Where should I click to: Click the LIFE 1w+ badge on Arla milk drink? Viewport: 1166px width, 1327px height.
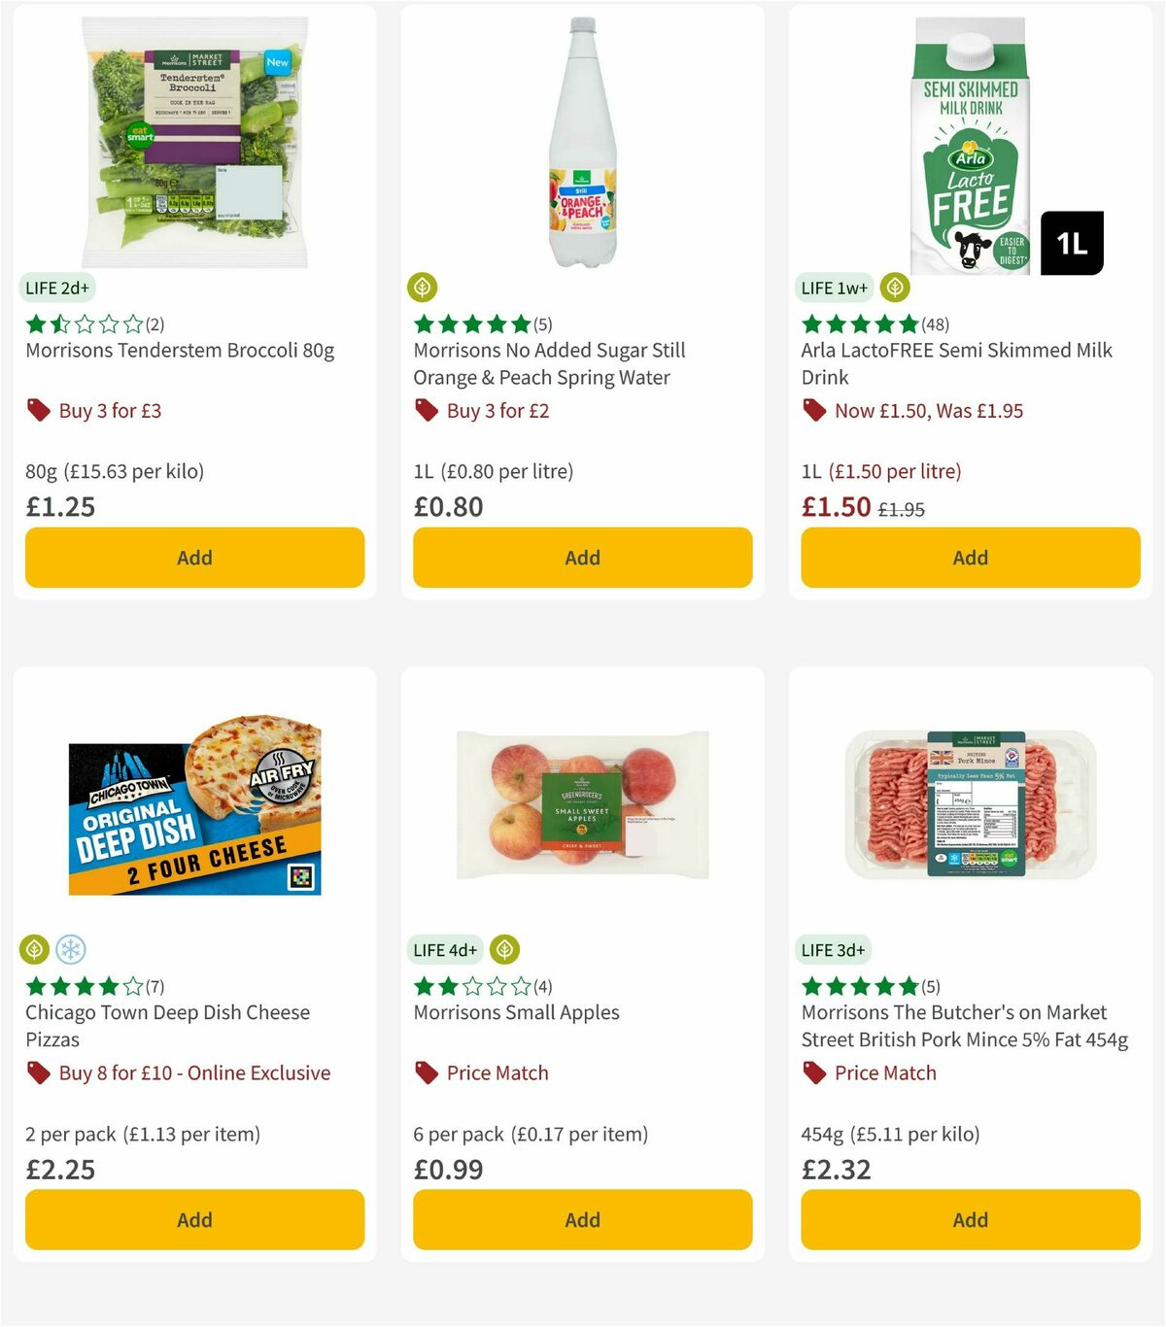832,288
